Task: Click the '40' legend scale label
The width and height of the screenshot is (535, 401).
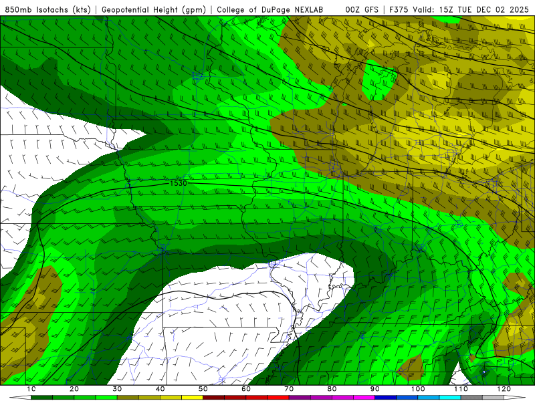Action: click(x=160, y=389)
